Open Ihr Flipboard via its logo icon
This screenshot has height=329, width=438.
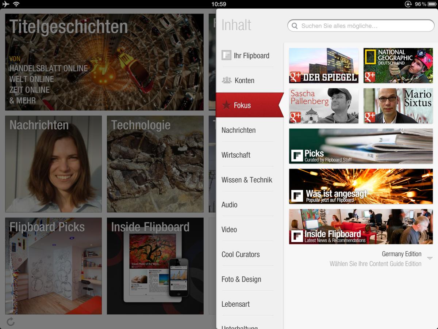tap(226, 56)
